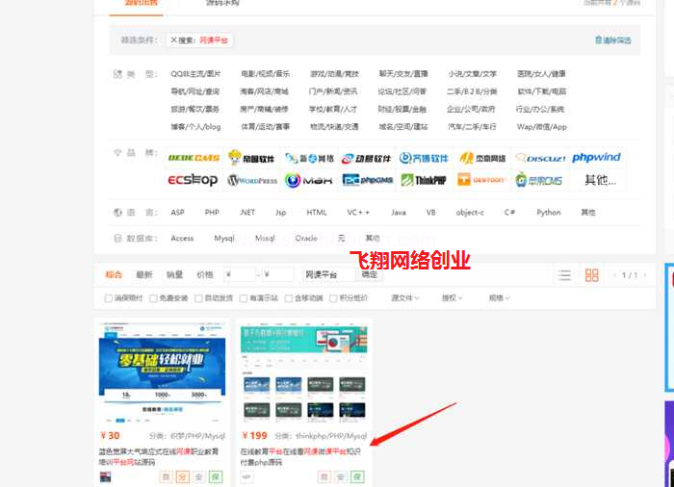
Task: Click green 保 badge on ¥199 item
Action: pyautogui.click(x=357, y=476)
